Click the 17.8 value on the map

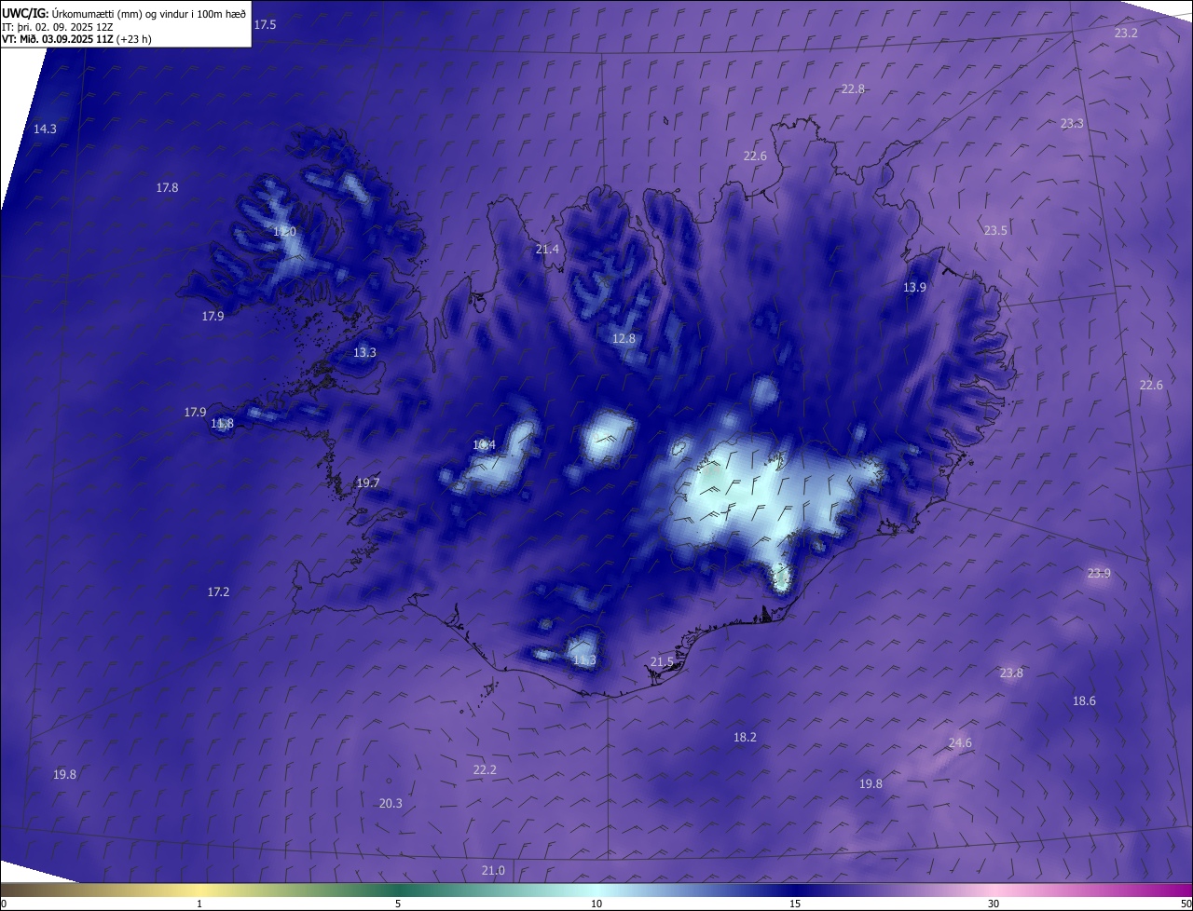pos(167,187)
